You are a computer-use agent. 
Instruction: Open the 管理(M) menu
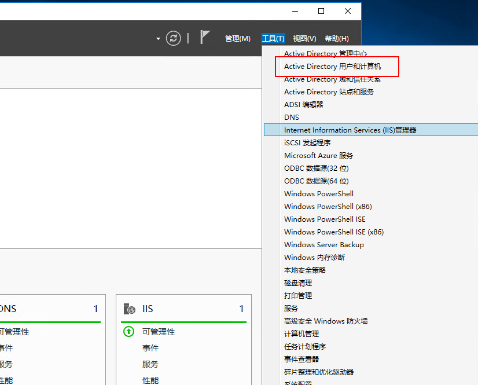tap(237, 39)
